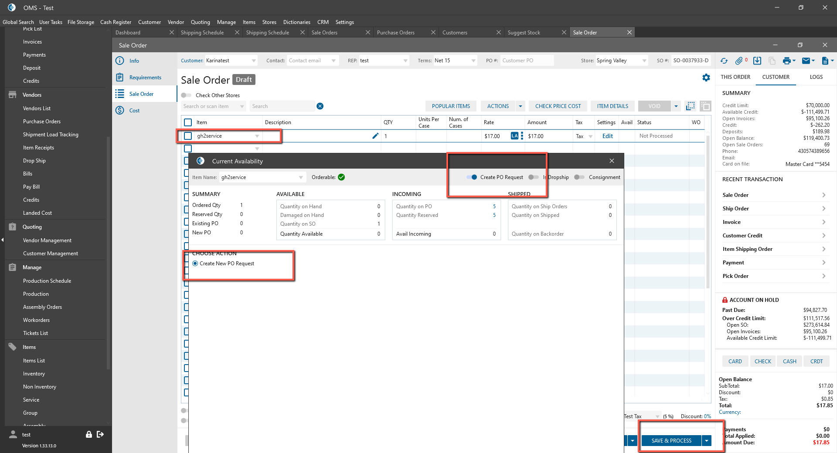Click the email envelope icon
Screen dimensions: 837x453
806,61
